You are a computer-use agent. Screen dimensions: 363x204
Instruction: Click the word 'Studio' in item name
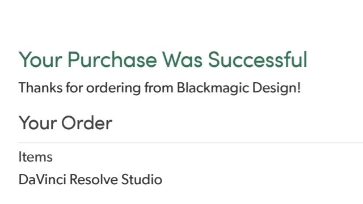142,180
